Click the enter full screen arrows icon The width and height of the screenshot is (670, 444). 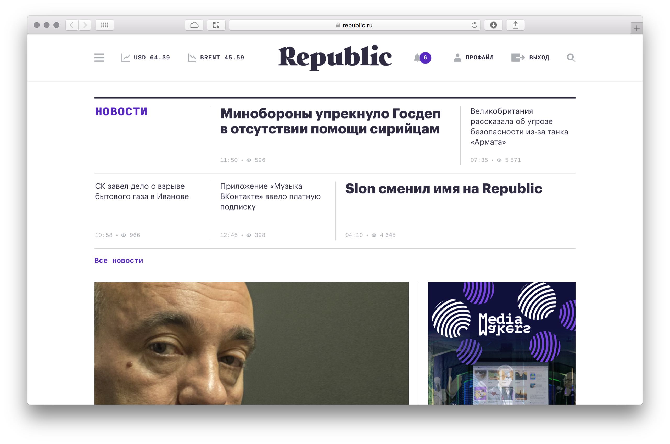coord(216,25)
